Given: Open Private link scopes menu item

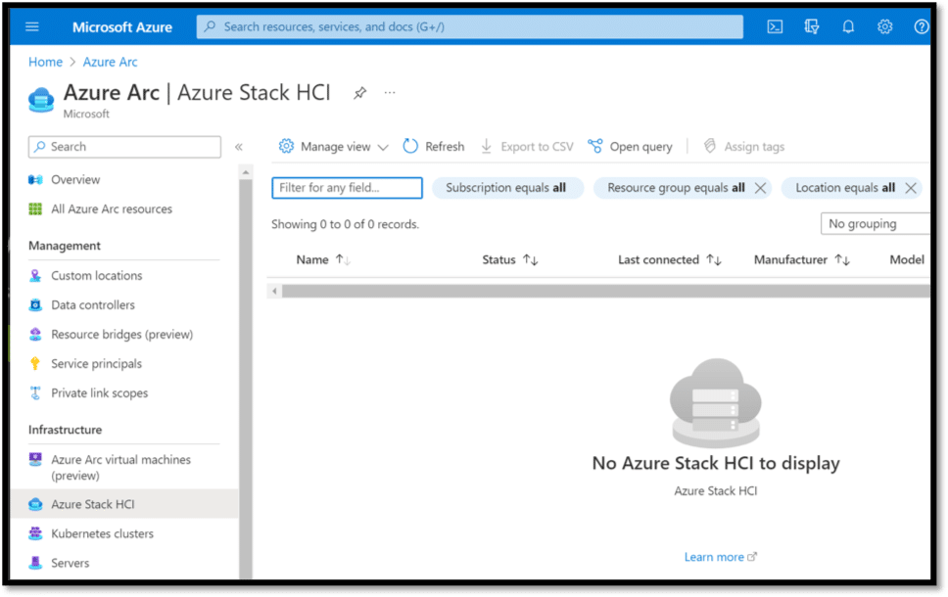Looking at the screenshot, I should click(x=100, y=393).
